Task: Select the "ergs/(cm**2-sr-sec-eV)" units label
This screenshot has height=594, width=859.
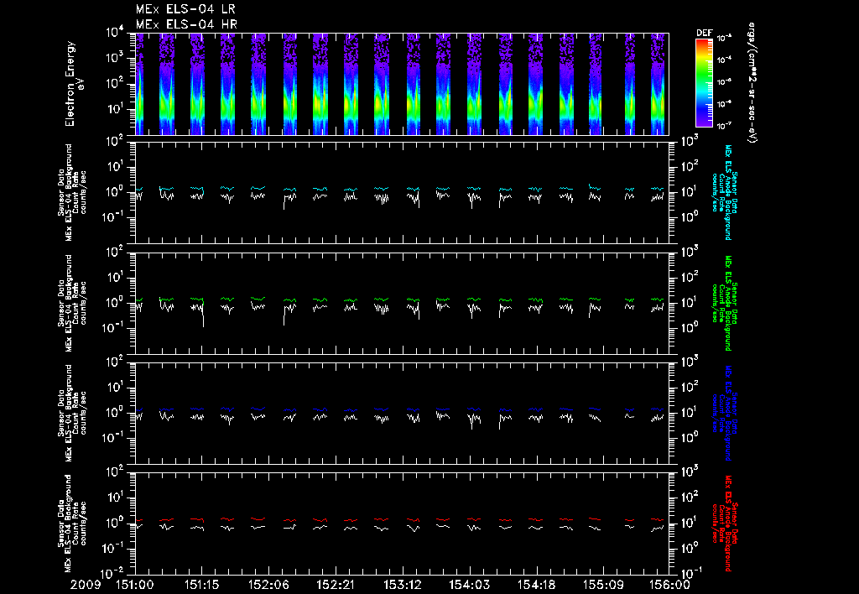Action: [752, 83]
